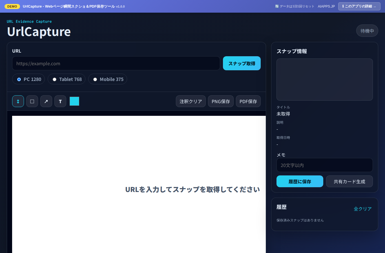Click the 待機中 status badge
This screenshot has height=253, width=385.
click(367, 31)
